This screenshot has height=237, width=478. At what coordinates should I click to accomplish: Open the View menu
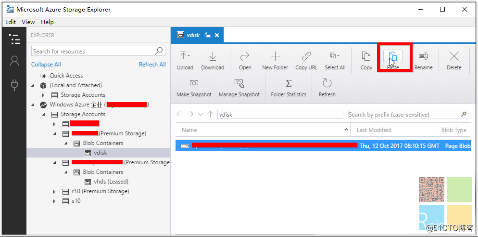tap(28, 22)
